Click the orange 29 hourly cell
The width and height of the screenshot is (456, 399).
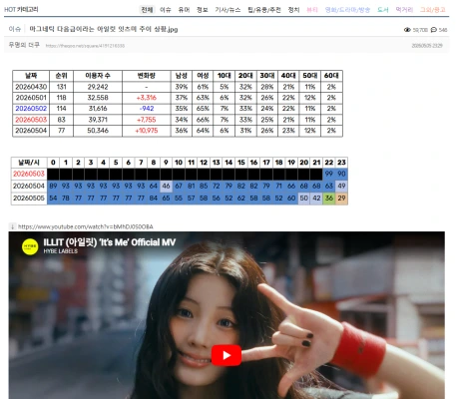point(341,199)
